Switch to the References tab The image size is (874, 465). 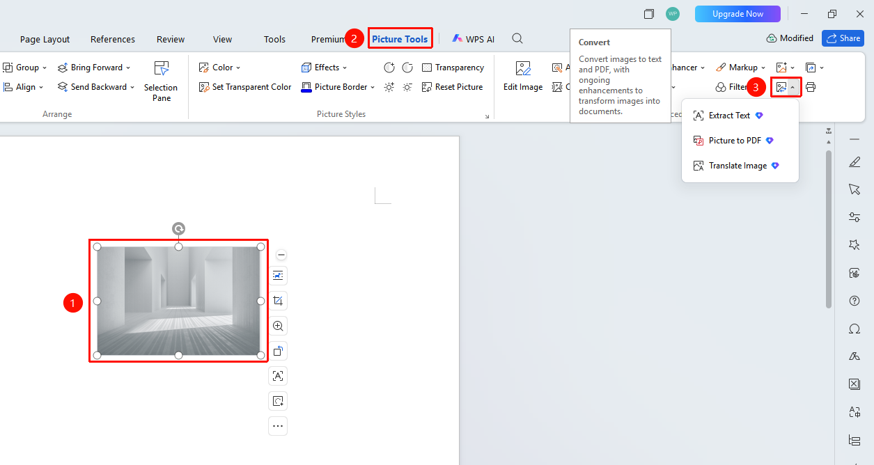(113, 39)
